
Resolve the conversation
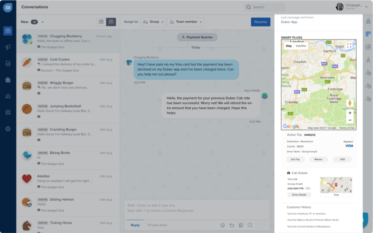pyautogui.click(x=260, y=22)
